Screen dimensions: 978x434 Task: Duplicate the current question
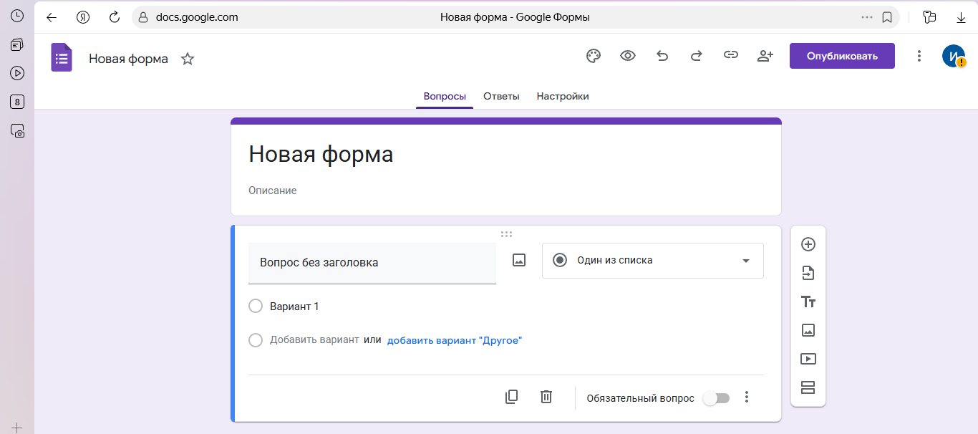(511, 396)
